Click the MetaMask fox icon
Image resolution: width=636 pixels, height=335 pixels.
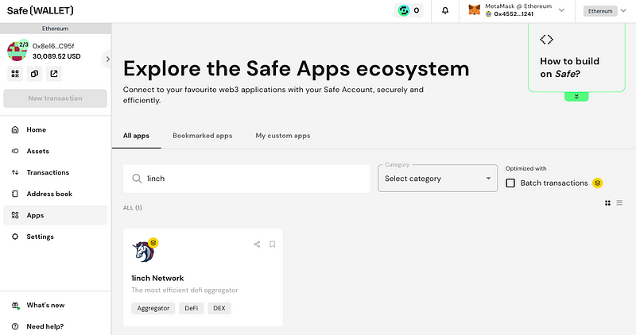click(474, 10)
